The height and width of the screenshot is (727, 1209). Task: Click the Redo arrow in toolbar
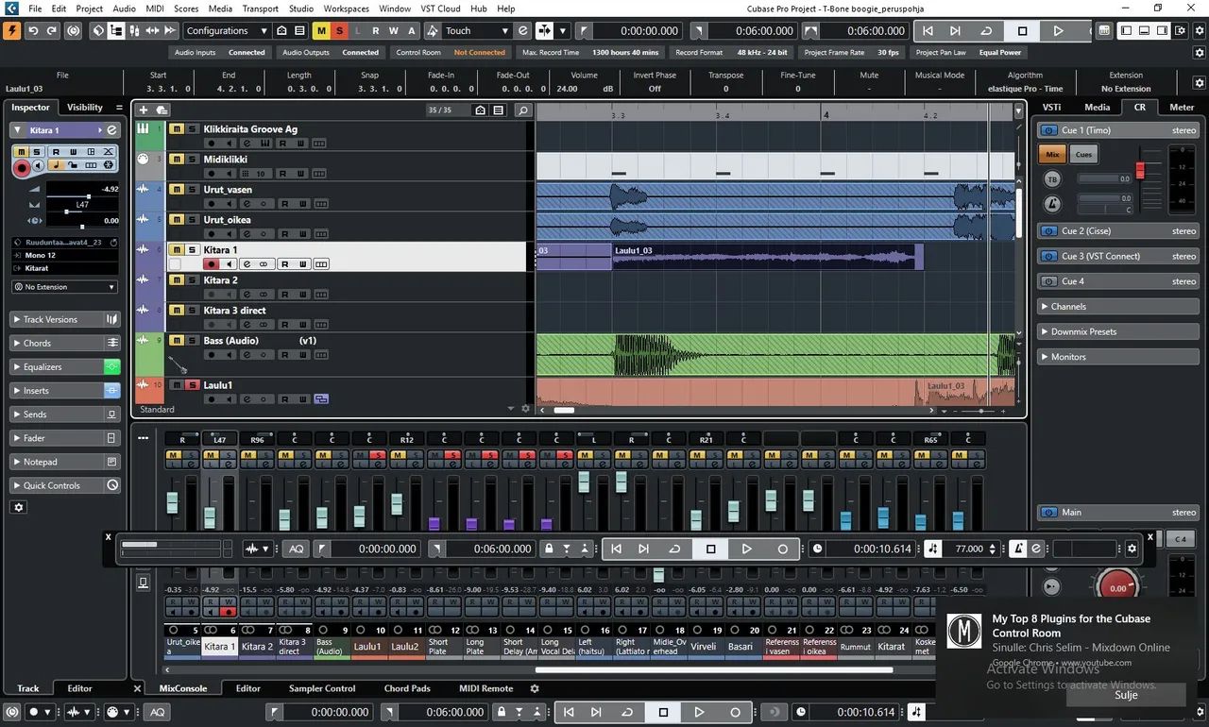tap(53, 30)
